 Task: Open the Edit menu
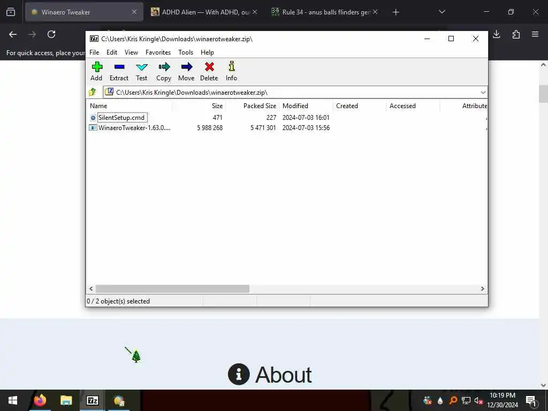[x=112, y=52]
